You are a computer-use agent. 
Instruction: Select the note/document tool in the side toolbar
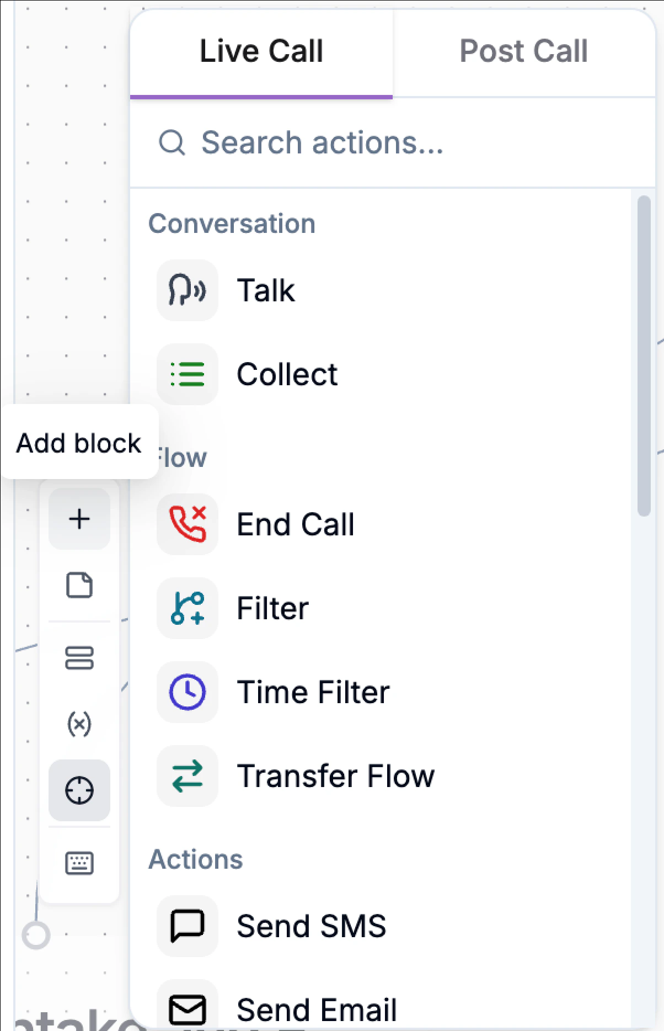[x=80, y=586]
